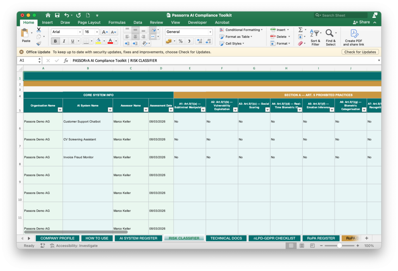This screenshot has height=271, width=398.
Task: Insert function with the fx icon
Action: click(66, 60)
